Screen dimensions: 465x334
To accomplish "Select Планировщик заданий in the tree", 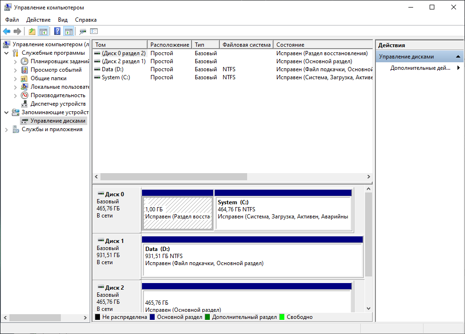I will point(59,61).
